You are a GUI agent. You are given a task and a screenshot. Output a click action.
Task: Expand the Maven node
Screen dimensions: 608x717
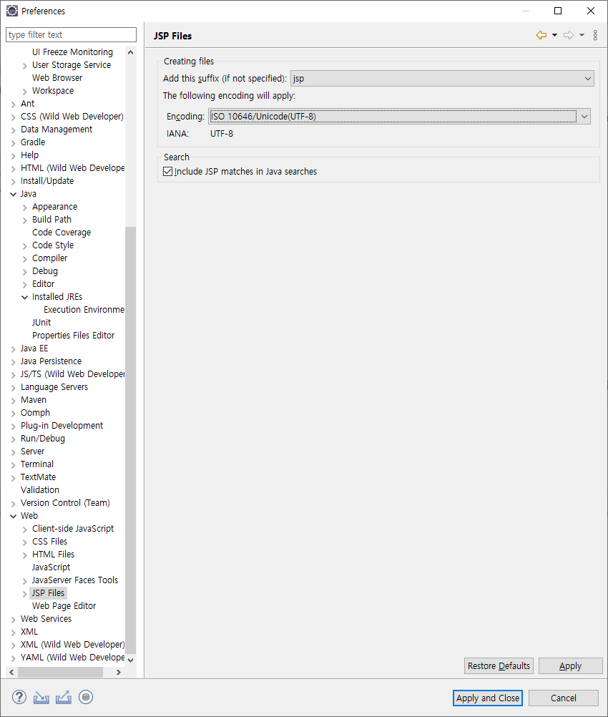(x=14, y=400)
